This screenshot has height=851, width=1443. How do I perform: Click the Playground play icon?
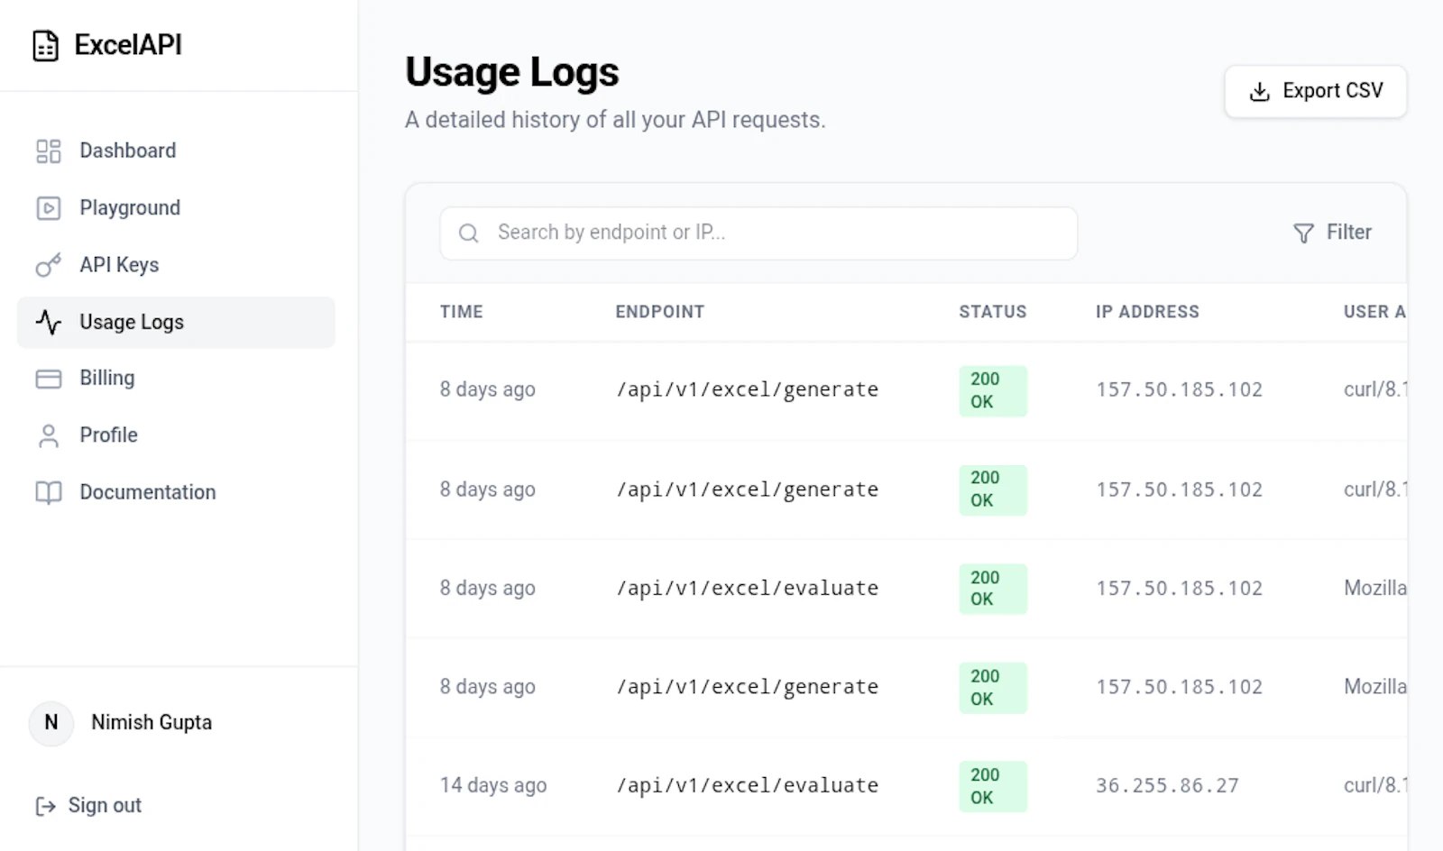[x=48, y=208]
